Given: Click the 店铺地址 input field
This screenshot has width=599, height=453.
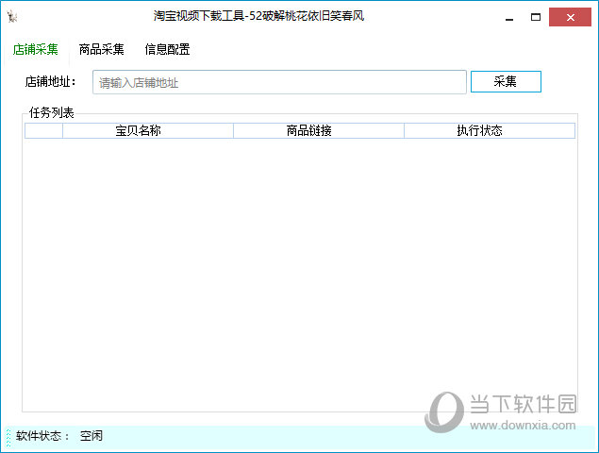Looking at the screenshot, I should coord(279,82).
